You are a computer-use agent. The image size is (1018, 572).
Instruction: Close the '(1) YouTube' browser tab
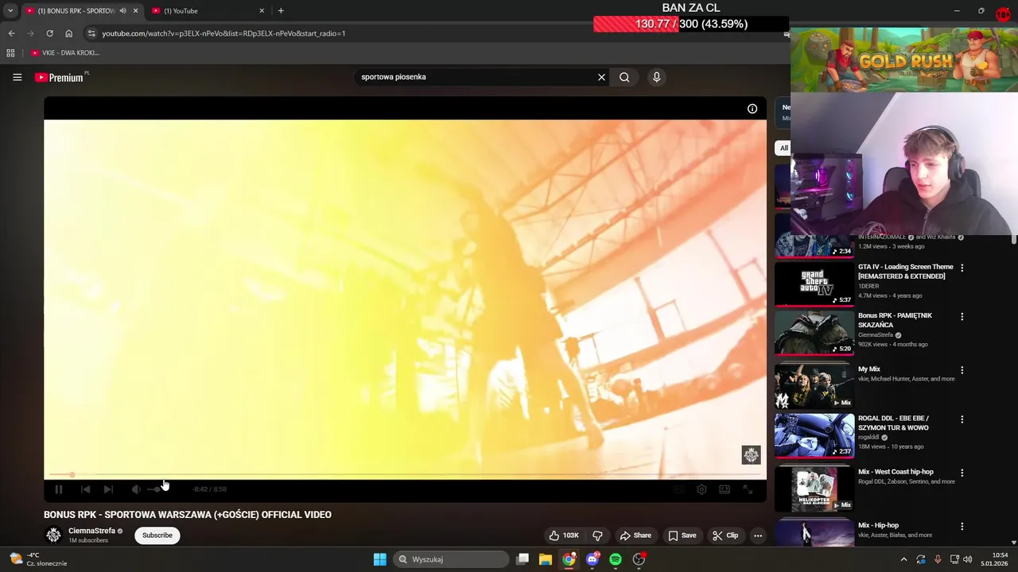pos(262,11)
